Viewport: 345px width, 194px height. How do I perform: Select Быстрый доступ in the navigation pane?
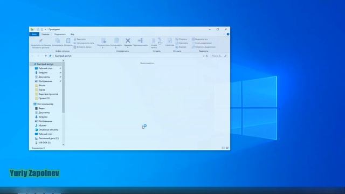point(45,64)
